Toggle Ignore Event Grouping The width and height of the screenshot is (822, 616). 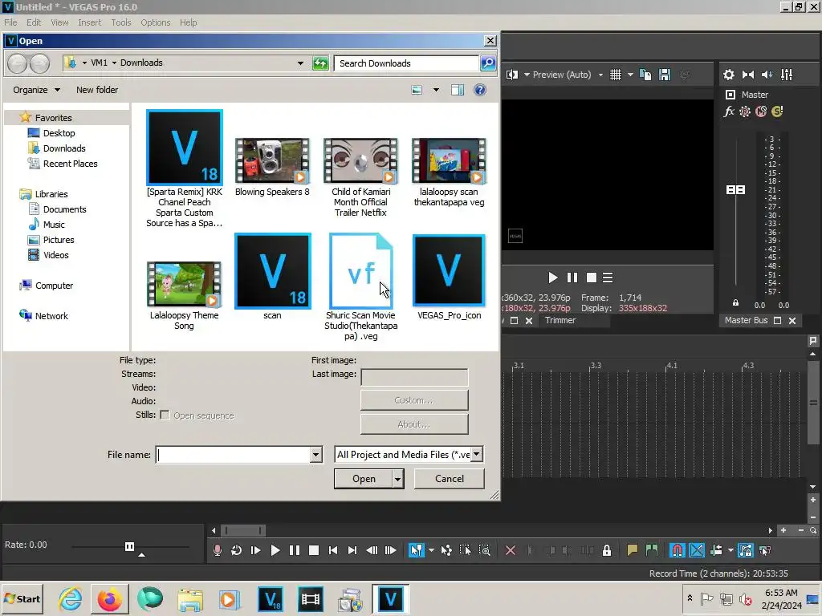pyautogui.click(x=765, y=550)
